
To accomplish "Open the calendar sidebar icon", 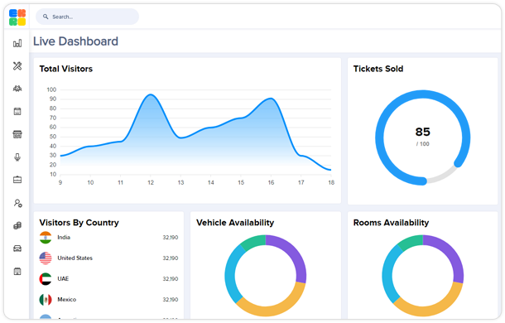I will [17, 112].
